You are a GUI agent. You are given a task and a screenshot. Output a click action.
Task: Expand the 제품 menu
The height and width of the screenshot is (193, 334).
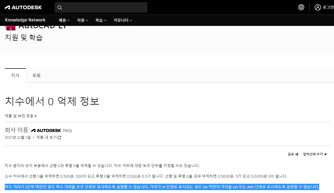tap(64, 20)
